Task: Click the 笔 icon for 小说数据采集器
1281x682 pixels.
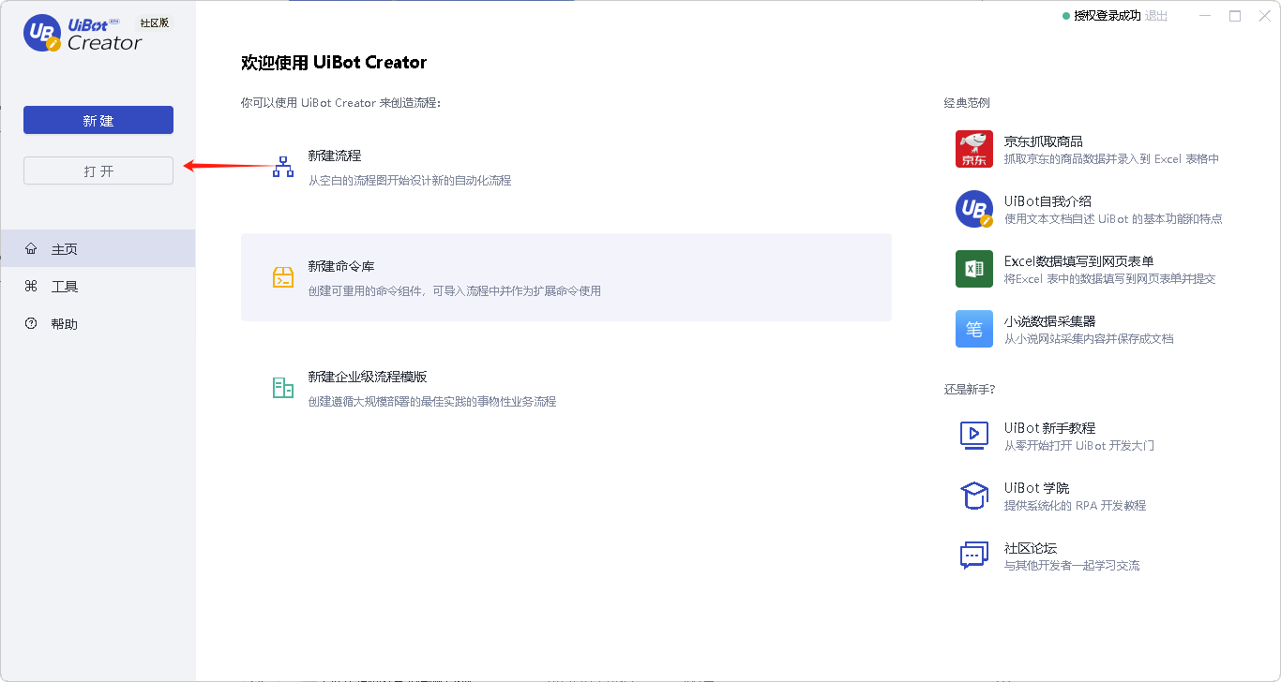Action: point(973,329)
